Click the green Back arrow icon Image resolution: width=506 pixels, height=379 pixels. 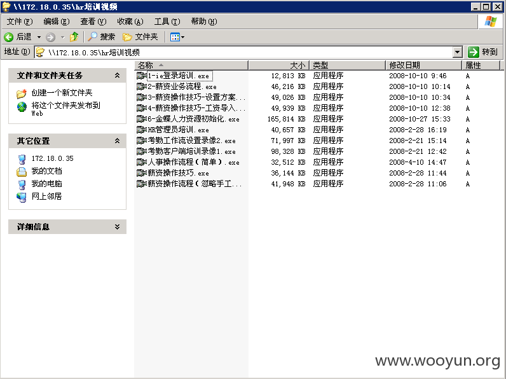coord(9,37)
